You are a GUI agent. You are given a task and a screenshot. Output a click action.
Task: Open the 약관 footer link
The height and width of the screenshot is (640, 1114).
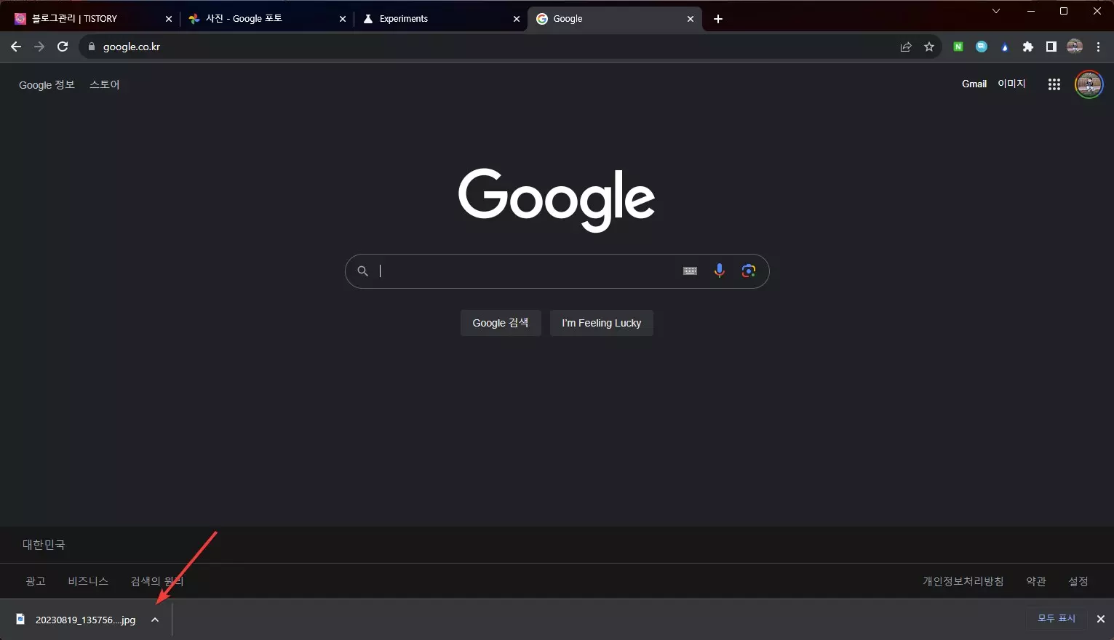pos(1036,581)
